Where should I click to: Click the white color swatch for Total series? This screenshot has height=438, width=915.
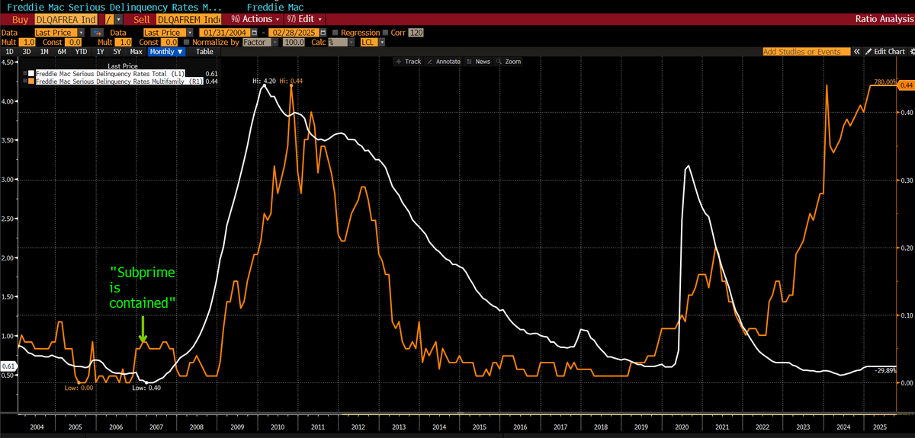click(31, 73)
